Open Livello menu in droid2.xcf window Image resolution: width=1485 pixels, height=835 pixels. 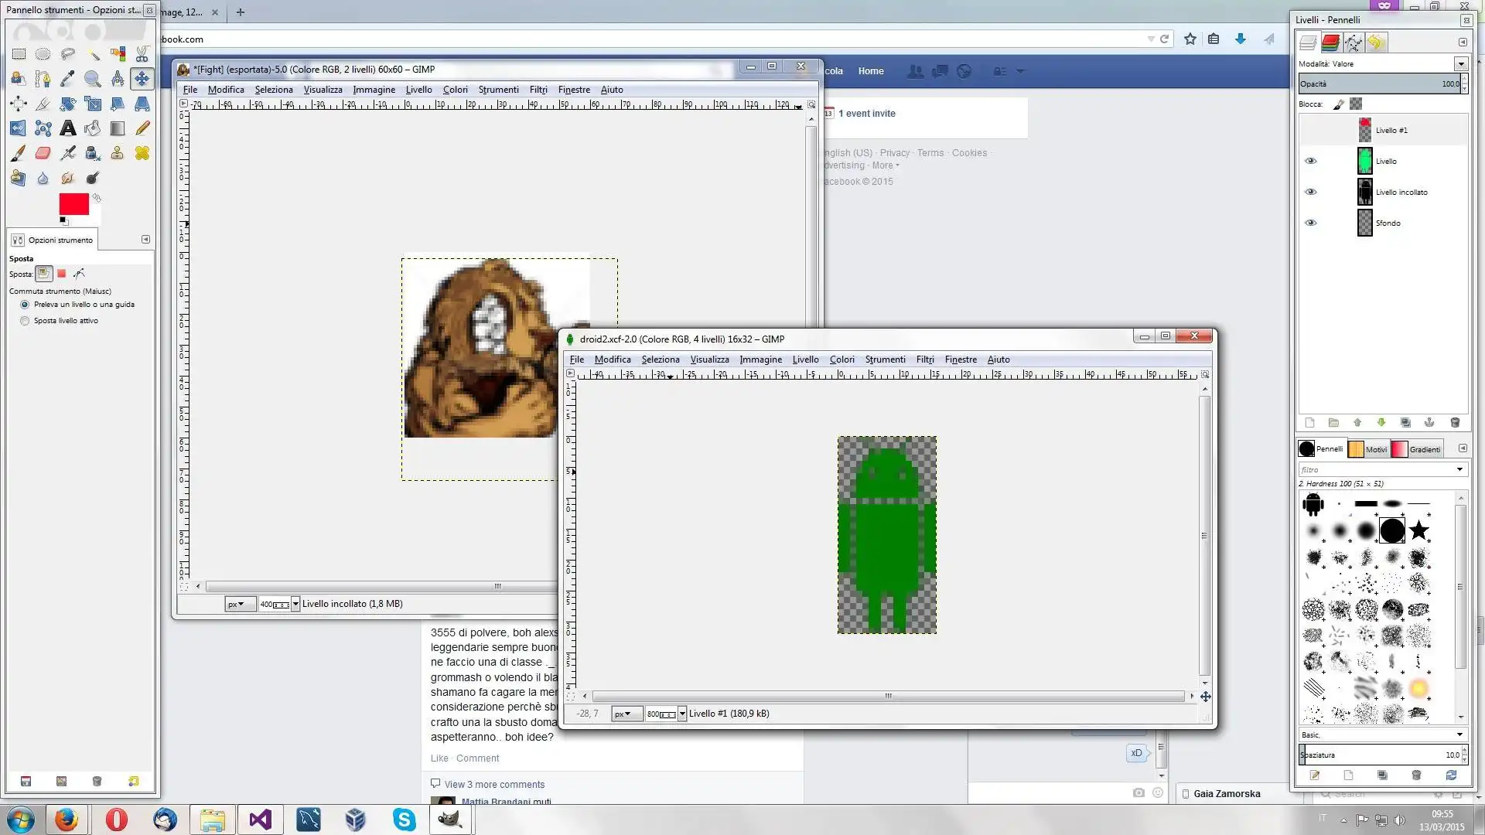805,360
